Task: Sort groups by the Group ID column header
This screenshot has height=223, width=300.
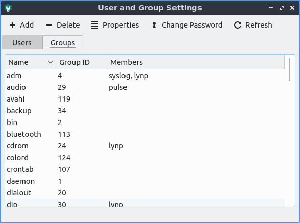Action: pos(81,62)
